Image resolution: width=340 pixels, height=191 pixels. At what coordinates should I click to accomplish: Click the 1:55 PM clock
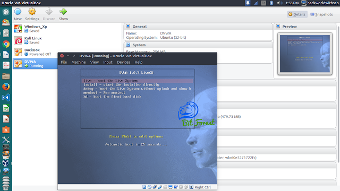tap(292, 3)
